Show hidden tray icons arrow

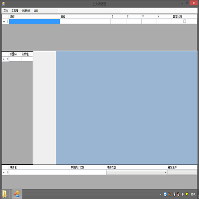point(161,195)
